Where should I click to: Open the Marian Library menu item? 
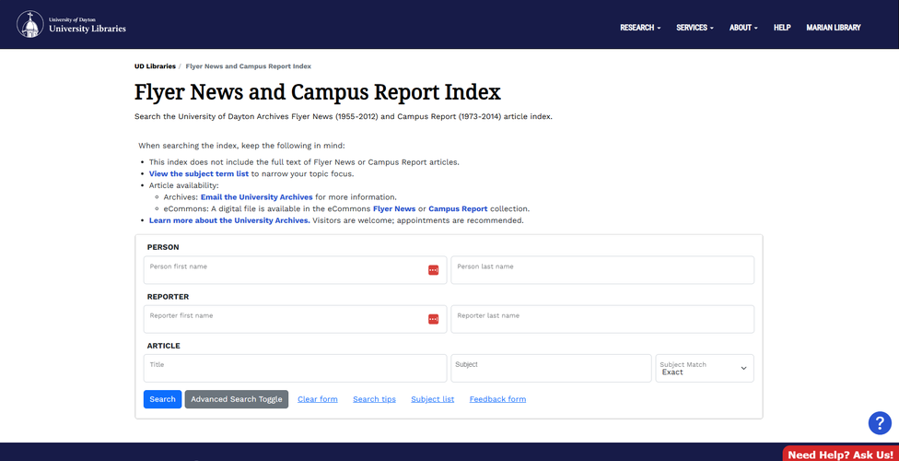(x=833, y=28)
